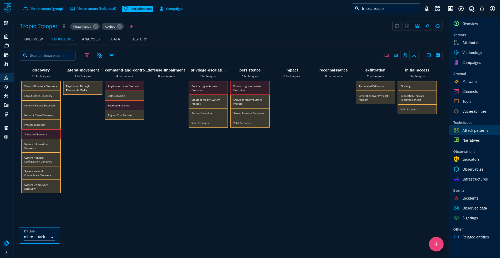Image resolution: width=500 pixels, height=258 pixels.
Task: Open the database-gear icon in top bar
Action: (x=472, y=9)
